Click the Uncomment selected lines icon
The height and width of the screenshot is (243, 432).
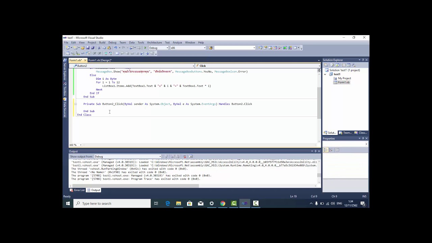111,53
